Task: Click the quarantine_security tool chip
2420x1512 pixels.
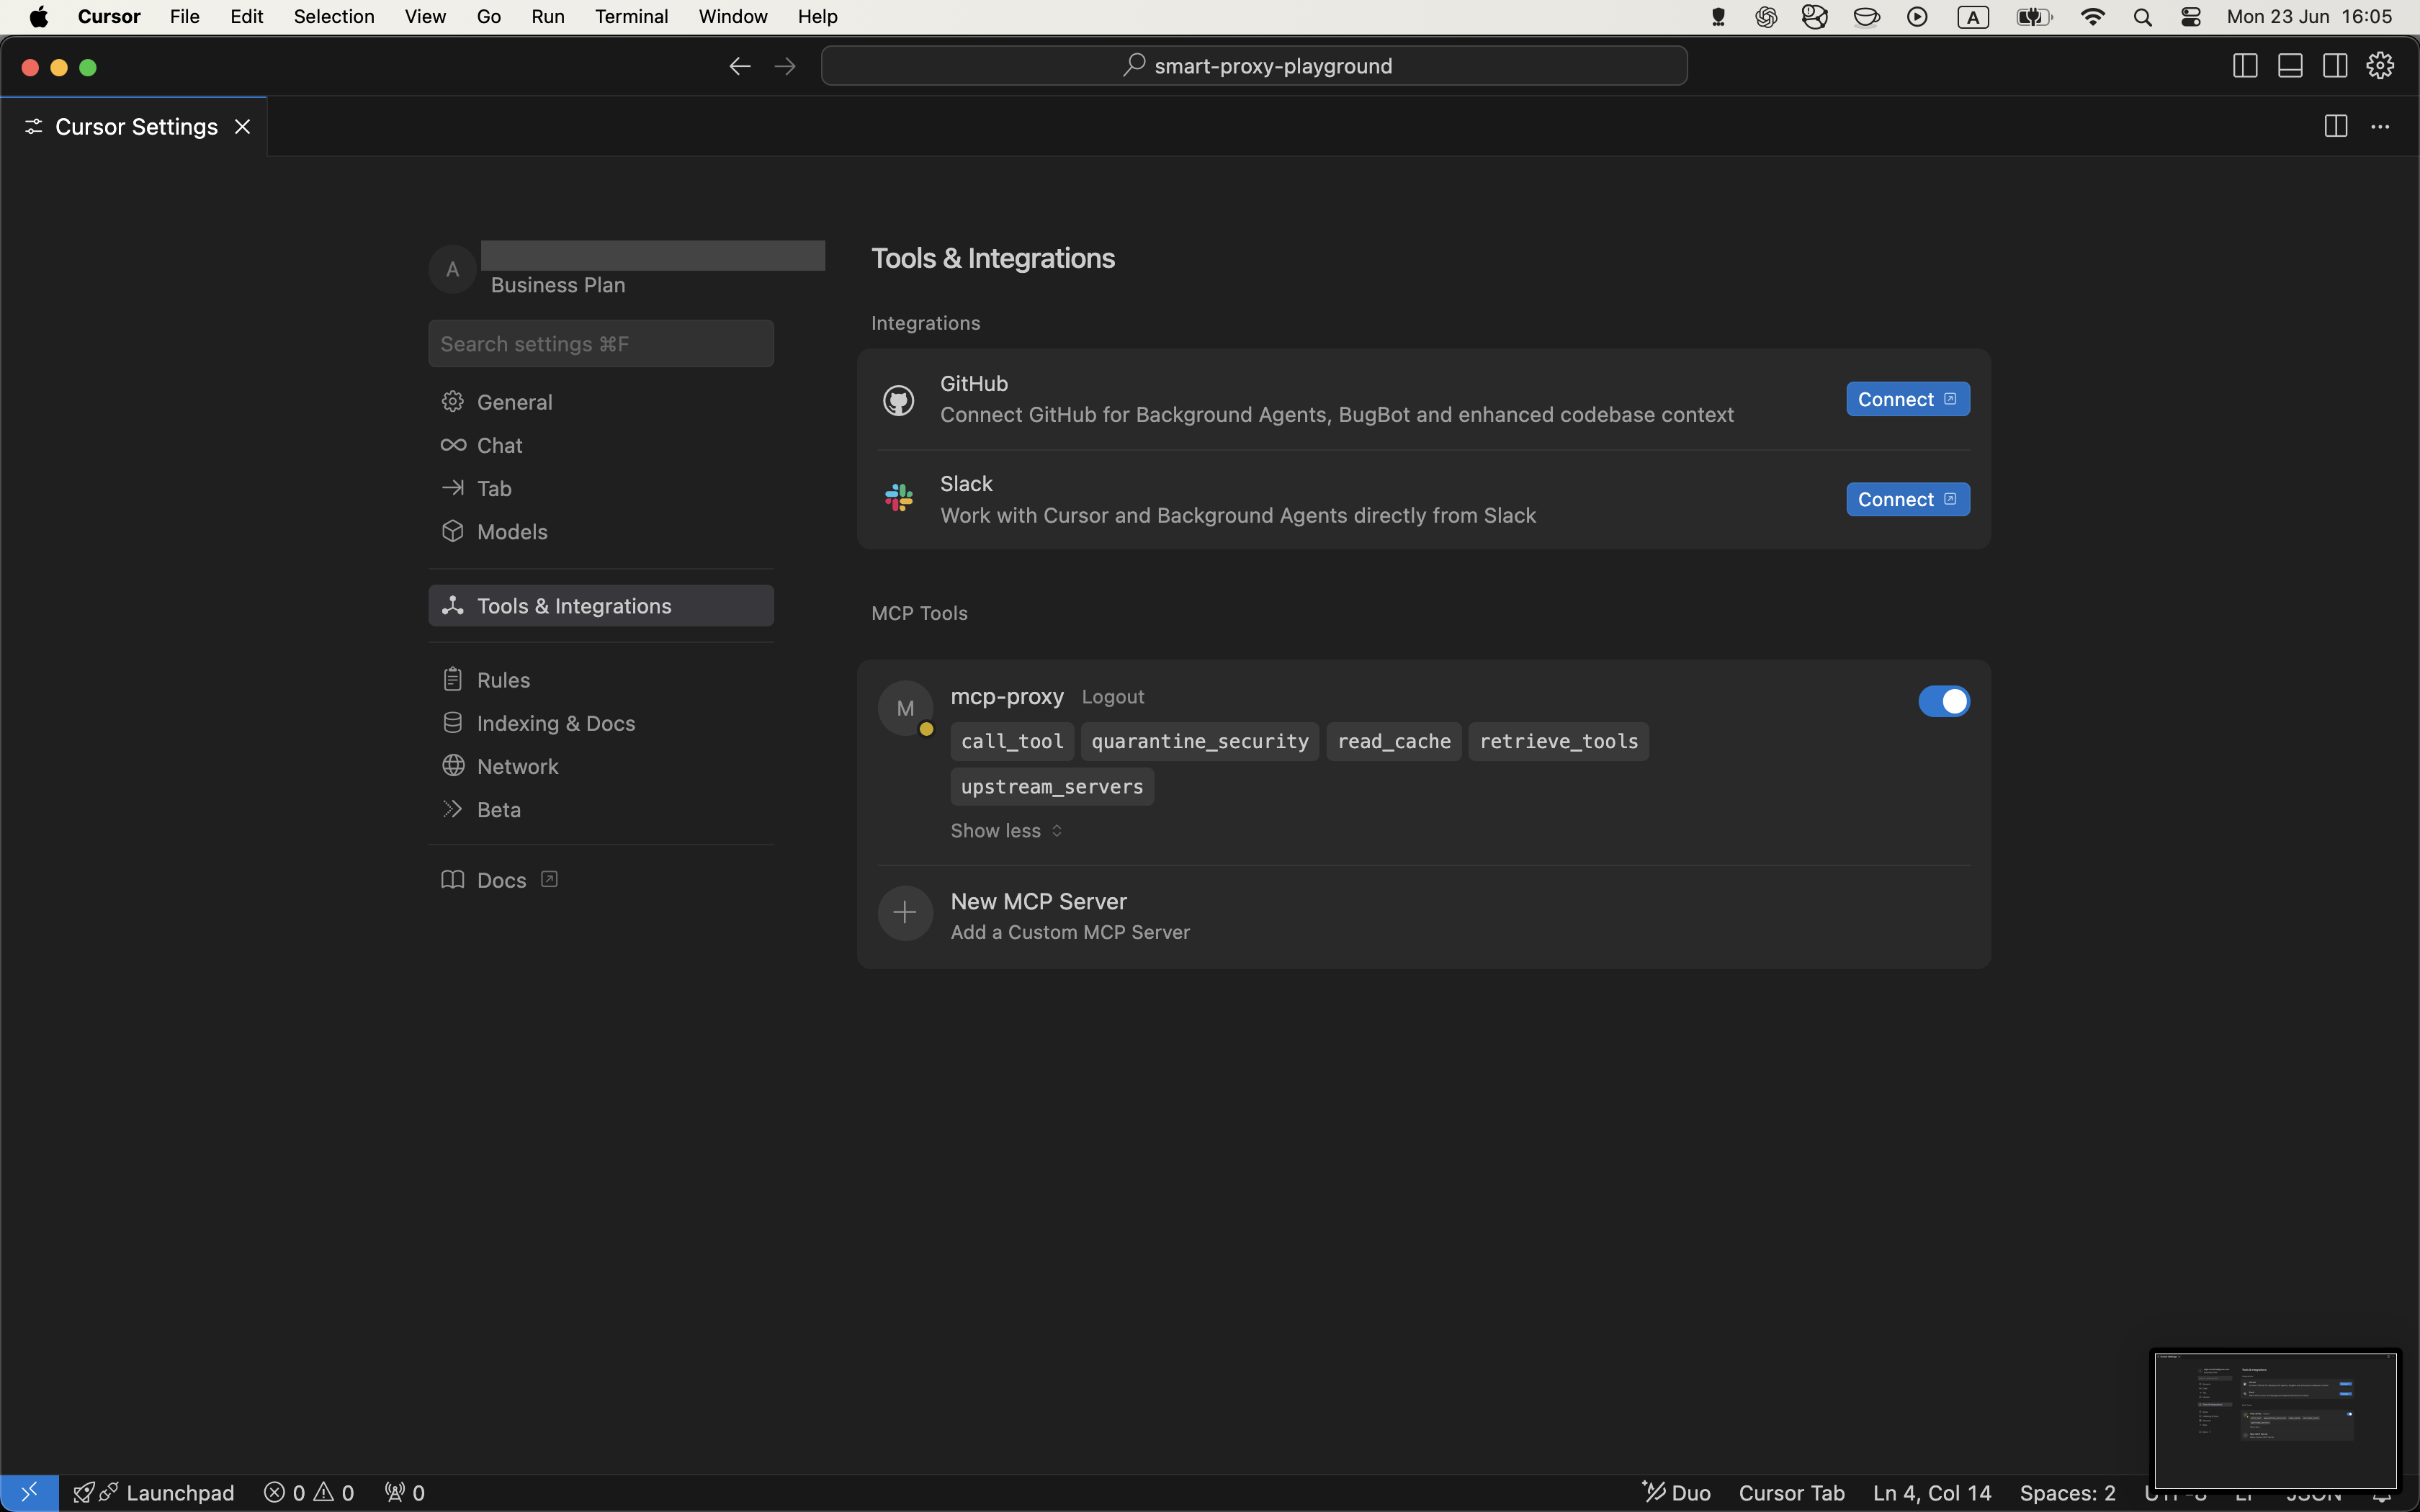Action: click(x=1199, y=741)
